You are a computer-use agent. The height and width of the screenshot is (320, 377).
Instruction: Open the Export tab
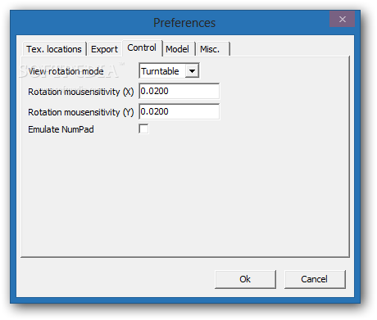pyautogui.click(x=104, y=49)
